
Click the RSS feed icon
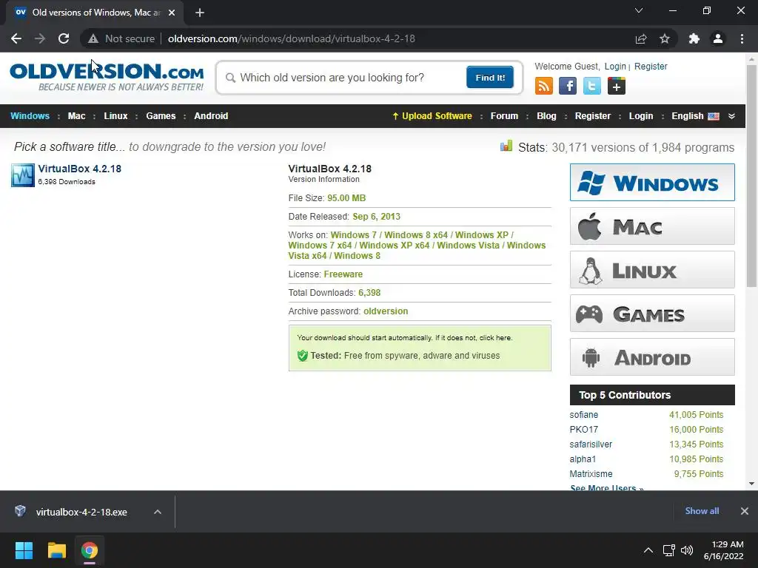[544, 86]
